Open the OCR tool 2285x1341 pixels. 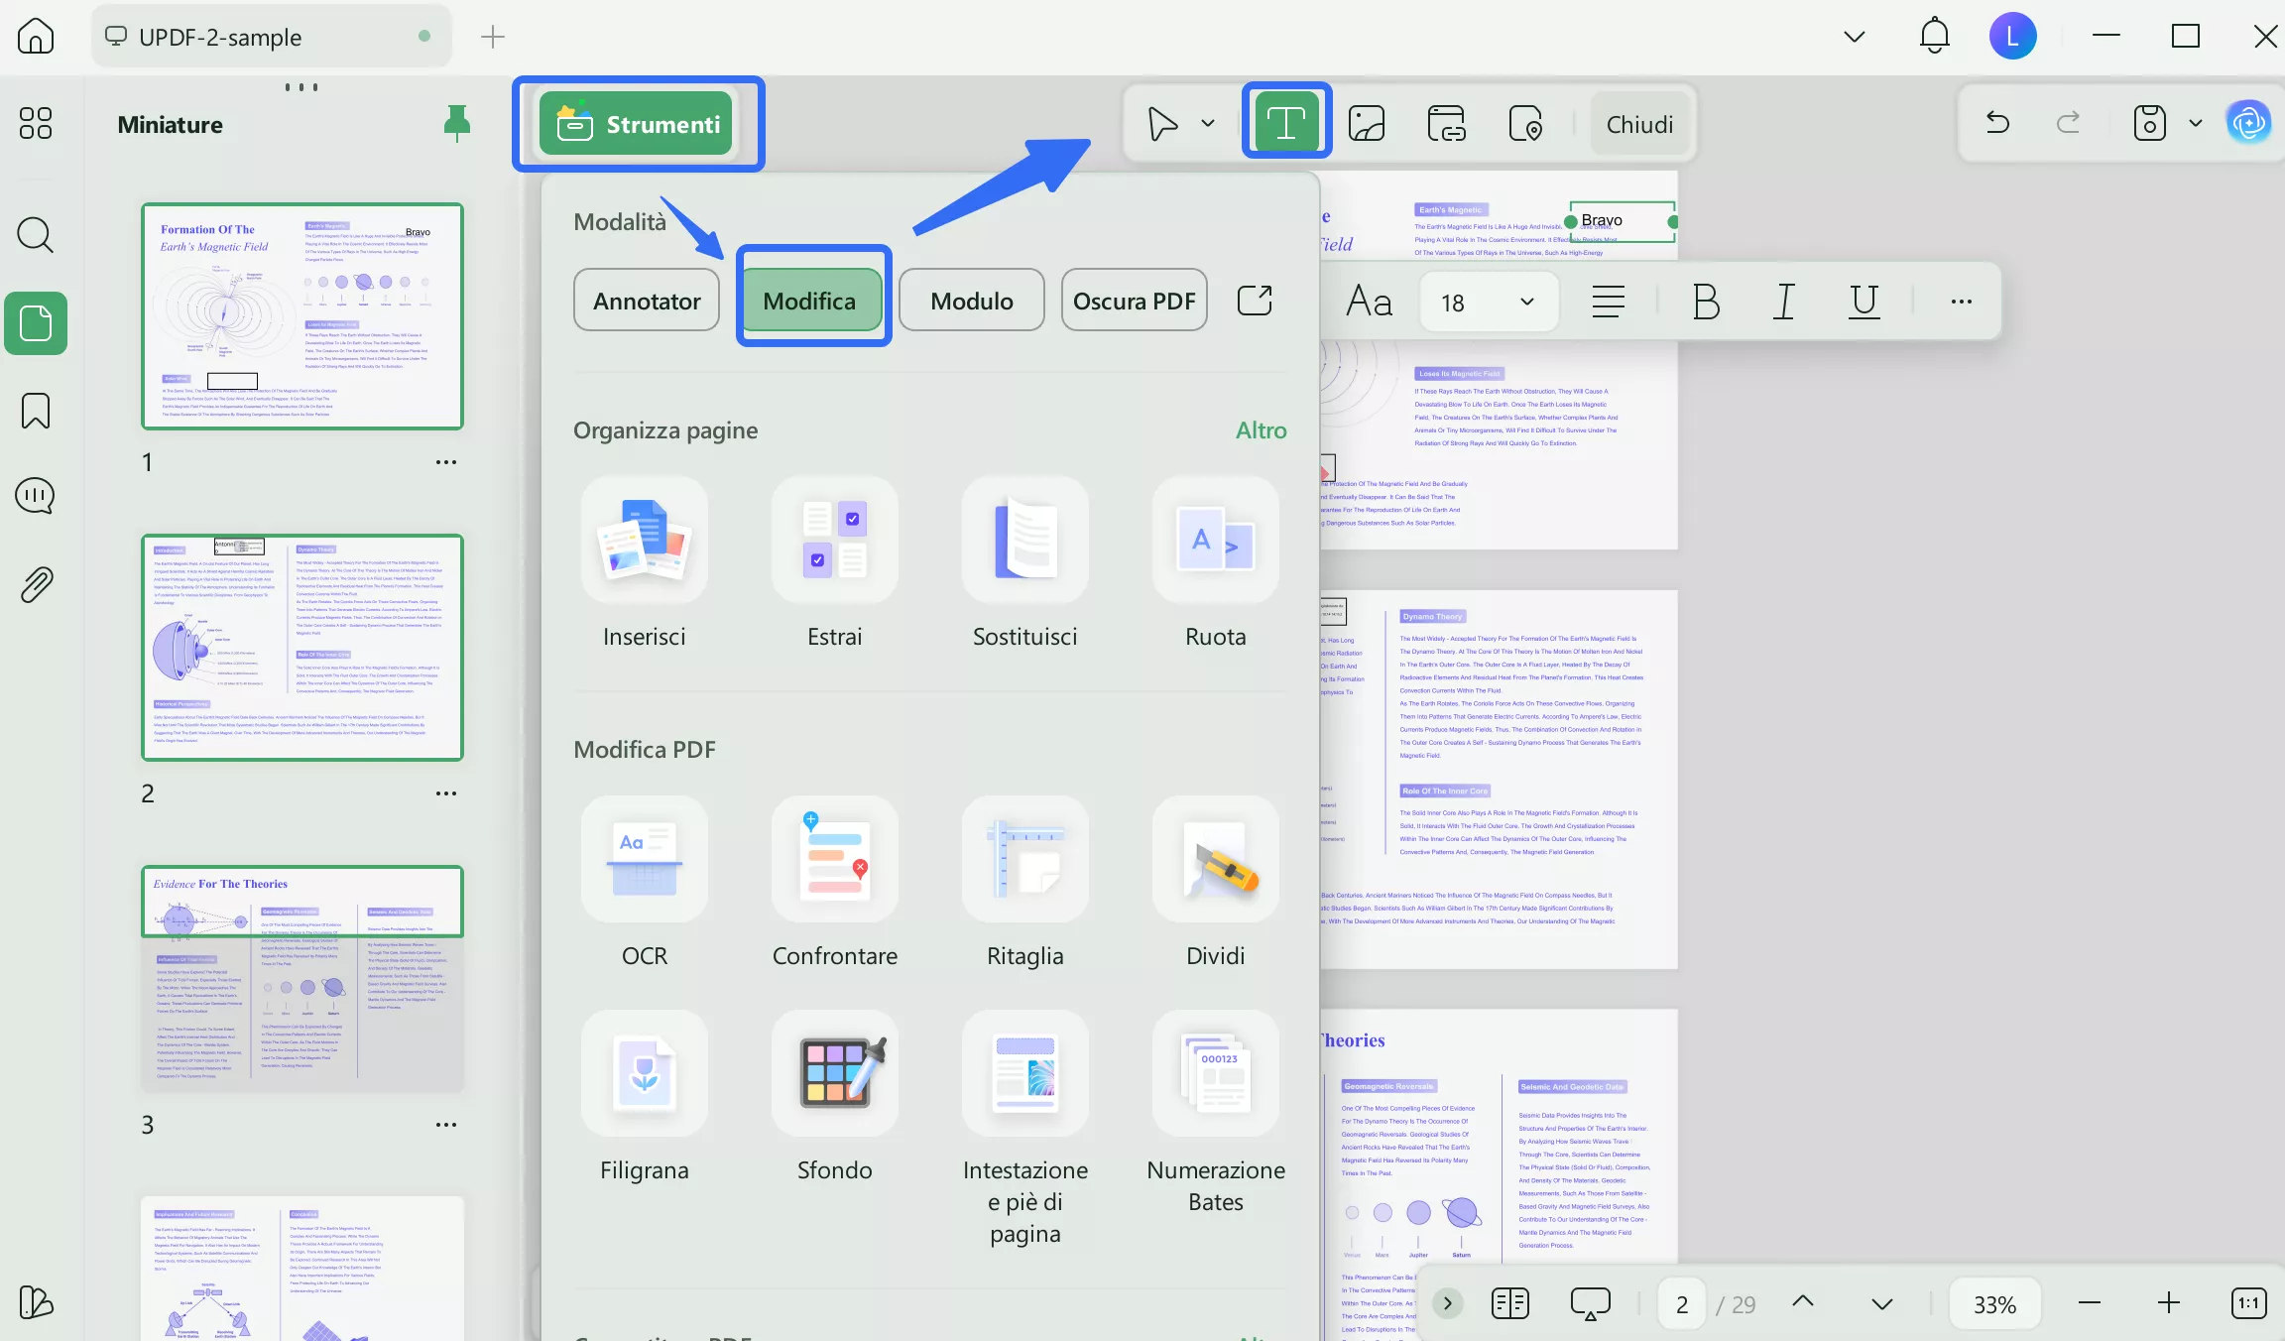[644, 859]
